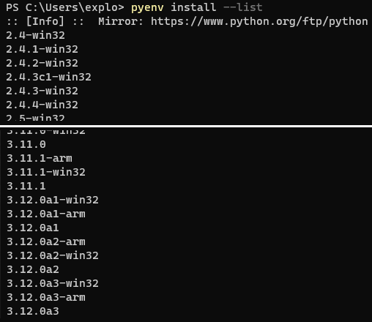Click the --list argument in command
The width and height of the screenshot is (372, 322).
(243, 7)
